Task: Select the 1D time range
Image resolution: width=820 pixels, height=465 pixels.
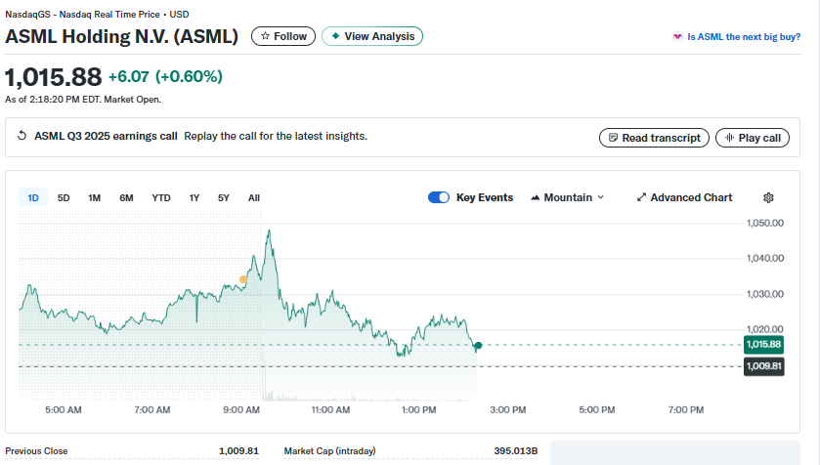Action: click(33, 198)
